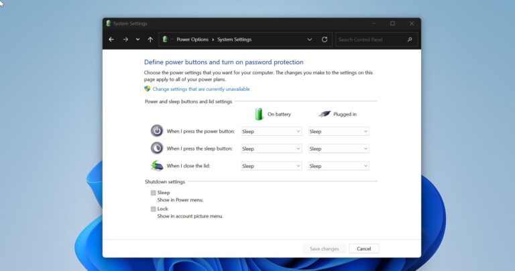Open recent locations chevron dropdown
This screenshot has width=515, height=271.
(x=137, y=39)
